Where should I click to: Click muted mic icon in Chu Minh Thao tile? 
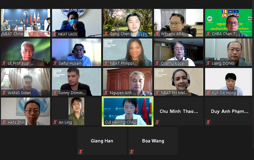157,122
